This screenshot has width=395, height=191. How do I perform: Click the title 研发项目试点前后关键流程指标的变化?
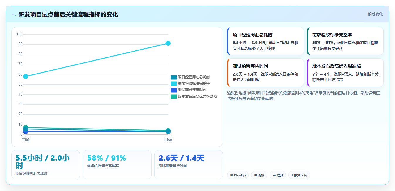click(68, 14)
